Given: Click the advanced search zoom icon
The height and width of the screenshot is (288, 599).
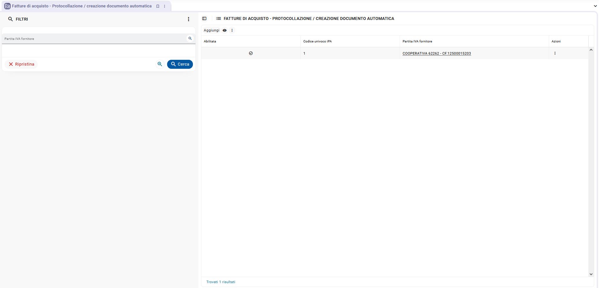Looking at the screenshot, I should pos(160,64).
